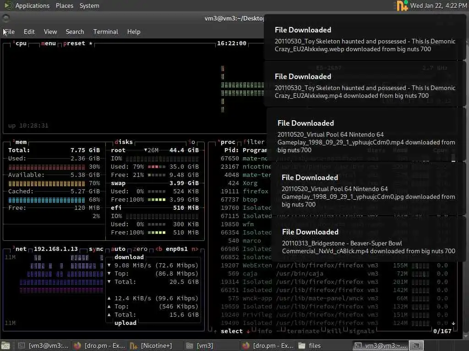This screenshot has width=469, height=351.
Task: Select next network interface with n>
Action: click(195, 249)
